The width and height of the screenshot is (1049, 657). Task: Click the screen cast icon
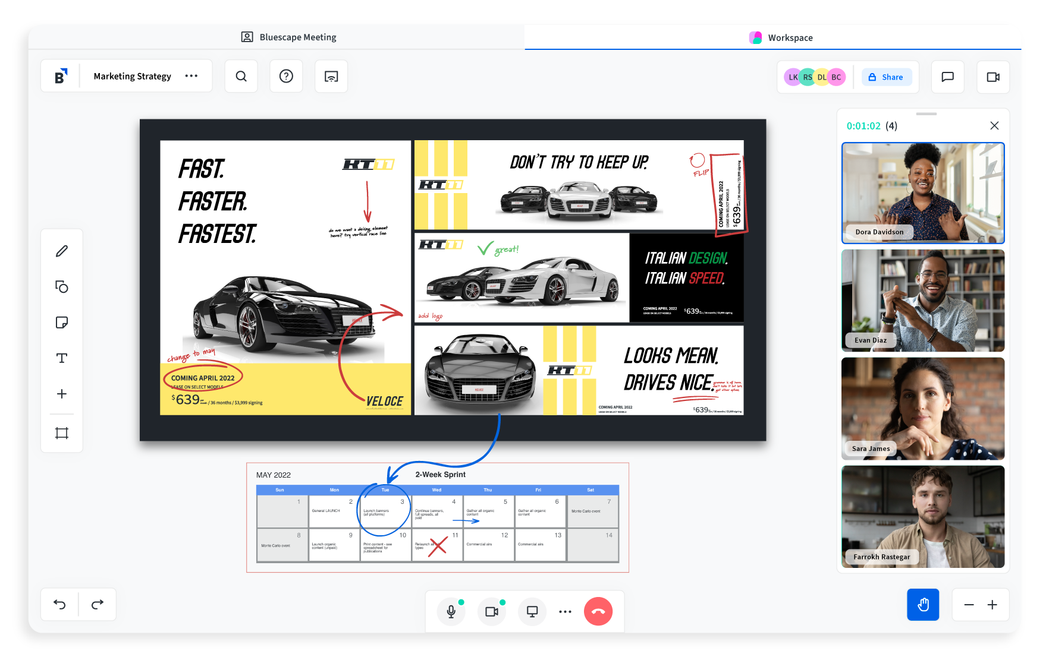point(331,76)
